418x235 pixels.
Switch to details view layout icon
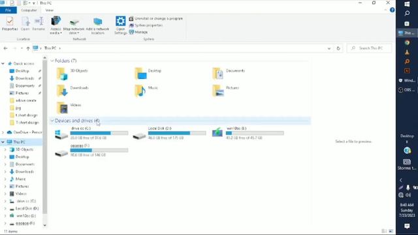[384, 231]
